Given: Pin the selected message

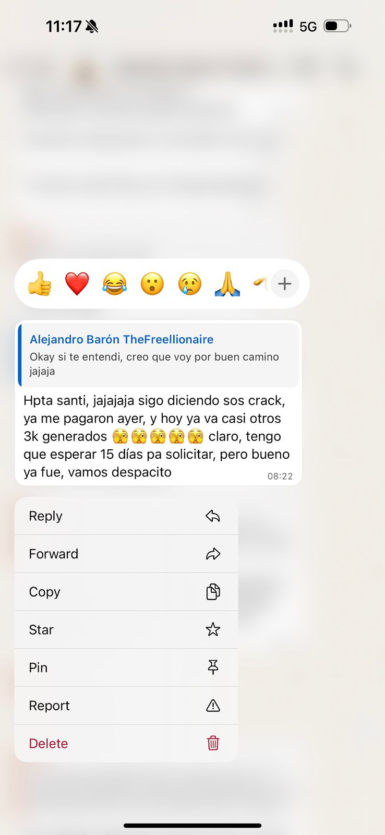Looking at the screenshot, I should point(126,667).
